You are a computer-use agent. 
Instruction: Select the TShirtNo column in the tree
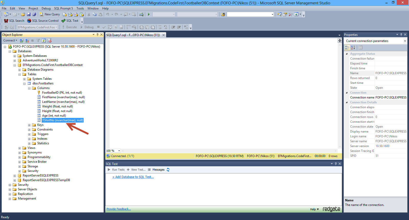tap(63, 120)
